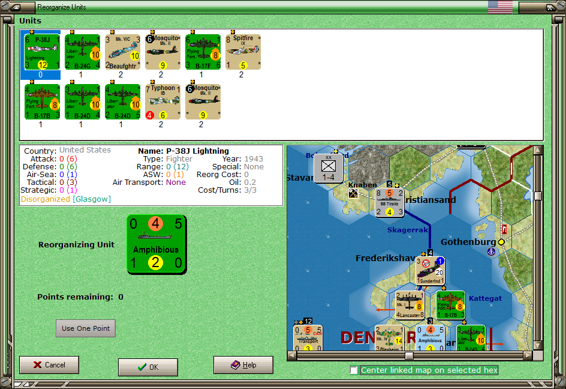Click the small Amphibious counter on the map
Image resolution: width=566 pixels, height=389 pixels.
[x=430, y=338]
